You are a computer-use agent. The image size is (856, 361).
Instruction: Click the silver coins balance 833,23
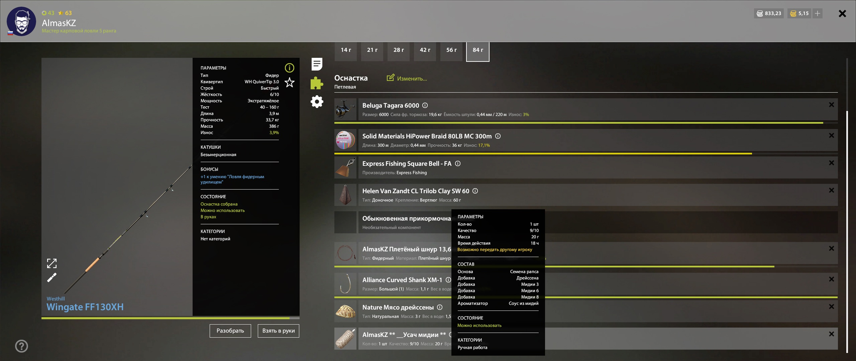point(769,13)
